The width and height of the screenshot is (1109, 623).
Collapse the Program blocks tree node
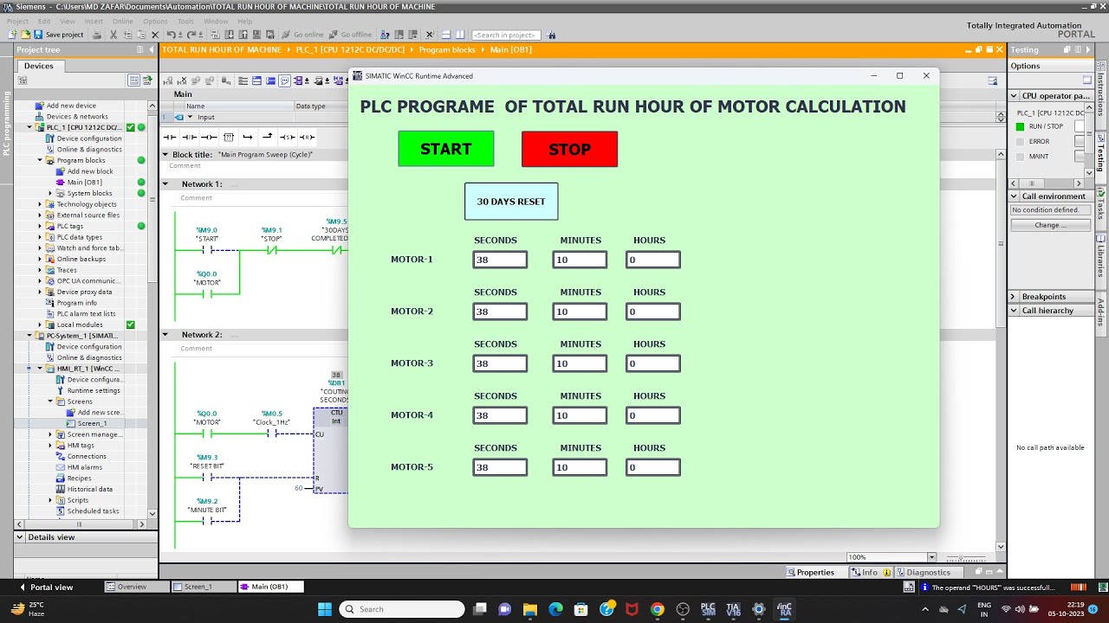[40, 160]
